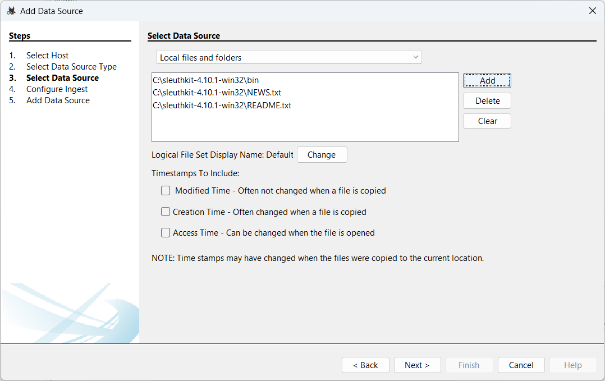Click the greyed-out Help button

[x=573, y=365]
